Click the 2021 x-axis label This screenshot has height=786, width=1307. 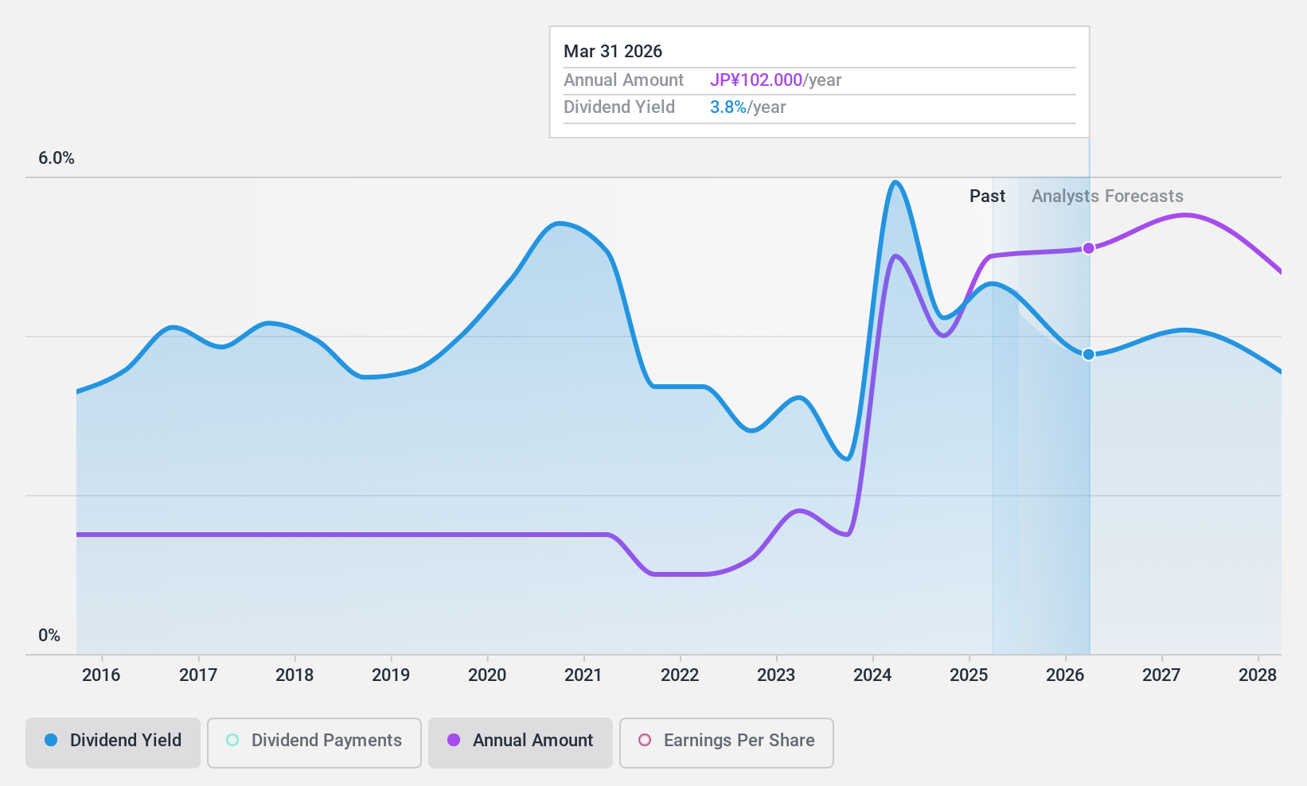coord(583,675)
